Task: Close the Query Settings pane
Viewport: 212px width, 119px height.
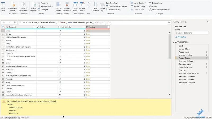Action: click(x=207, y=22)
